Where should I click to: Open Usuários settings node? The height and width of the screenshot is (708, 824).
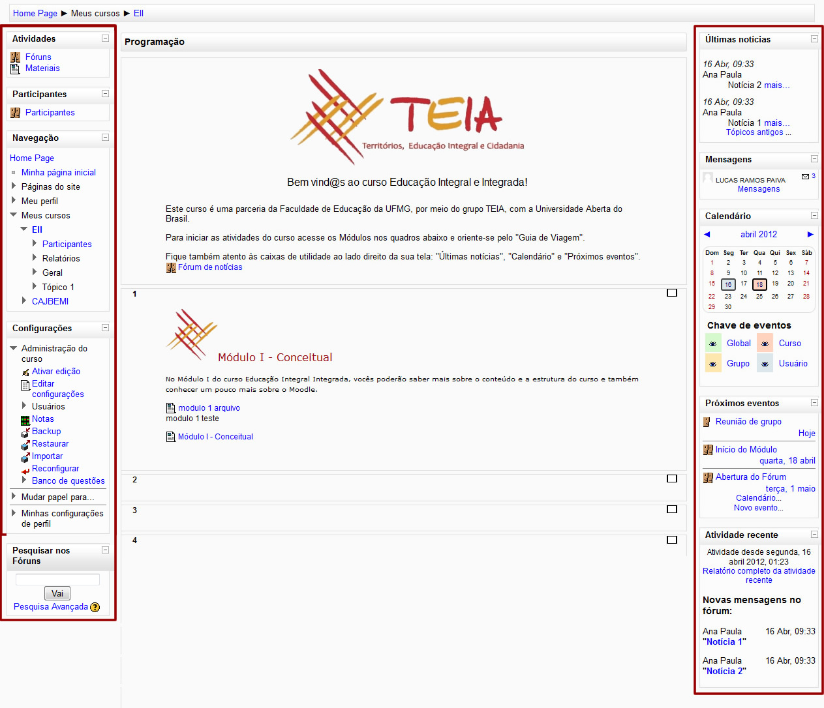coord(48,407)
